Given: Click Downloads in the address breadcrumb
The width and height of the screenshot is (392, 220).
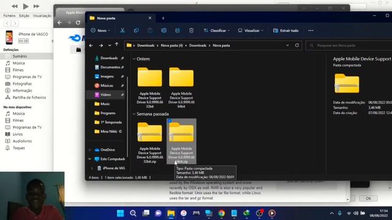Looking at the screenshot, I should coord(146,45).
